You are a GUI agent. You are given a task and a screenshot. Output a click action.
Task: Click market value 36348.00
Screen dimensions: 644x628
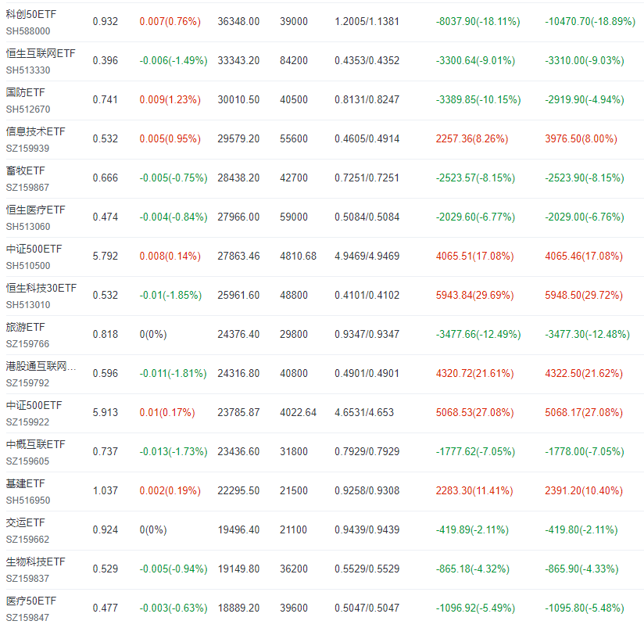pyautogui.click(x=238, y=21)
